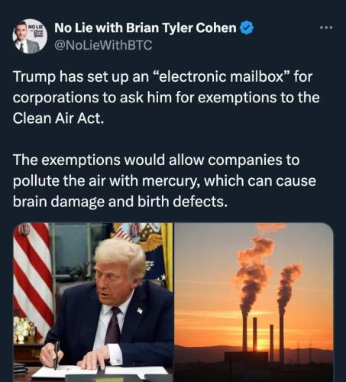Open the three-dot more options menu
This screenshot has height=382, width=346.
click(326, 28)
